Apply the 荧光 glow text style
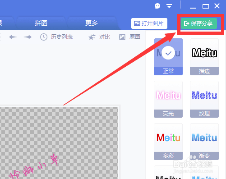Screen dimensions: 226x179 click(168, 99)
